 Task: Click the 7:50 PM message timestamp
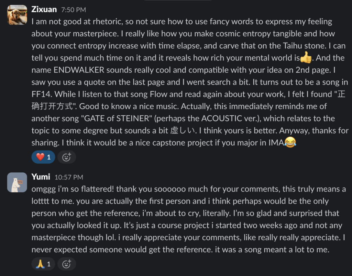point(74,10)
